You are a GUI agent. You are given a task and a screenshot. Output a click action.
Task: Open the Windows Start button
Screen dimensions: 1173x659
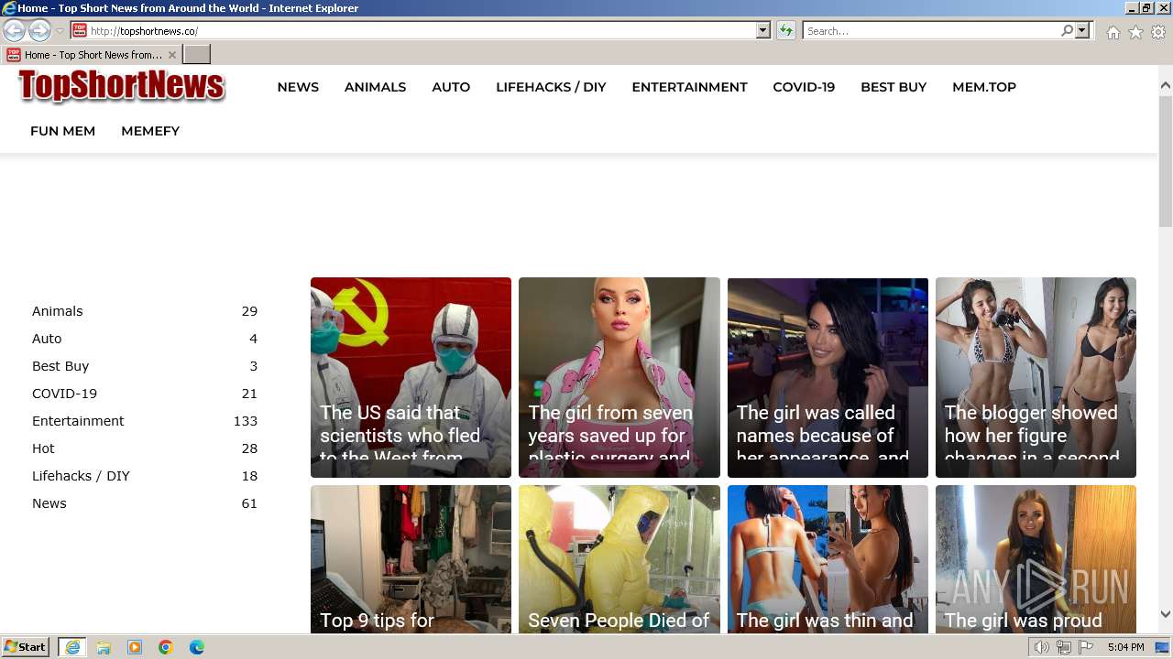click(x=26, y=647)
